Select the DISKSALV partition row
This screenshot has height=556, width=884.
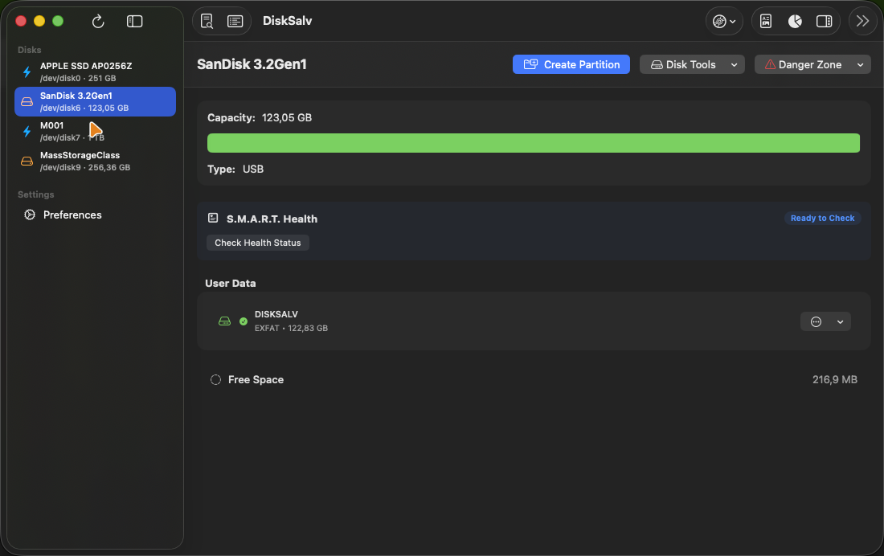[534, 321]
